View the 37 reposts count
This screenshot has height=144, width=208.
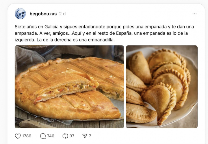(72, 136)
